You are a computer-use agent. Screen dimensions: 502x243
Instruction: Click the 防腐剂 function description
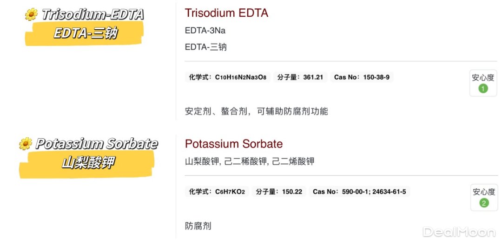point(198,226)
